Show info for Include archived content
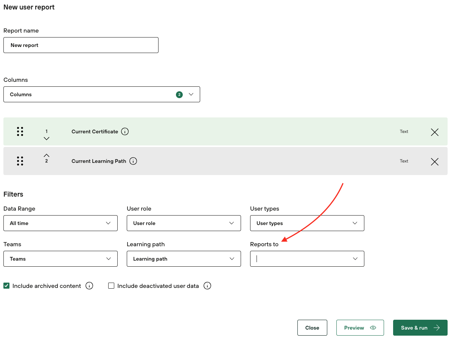This screenshot has height=347, width=451. click(89, 286)
